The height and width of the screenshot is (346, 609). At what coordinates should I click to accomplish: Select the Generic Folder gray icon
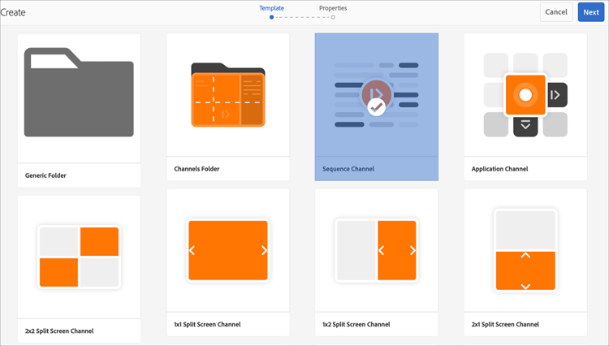(79, 93)
